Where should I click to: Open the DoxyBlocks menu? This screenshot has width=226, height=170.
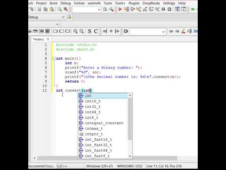pyautogui.click(x=151, y=3)
